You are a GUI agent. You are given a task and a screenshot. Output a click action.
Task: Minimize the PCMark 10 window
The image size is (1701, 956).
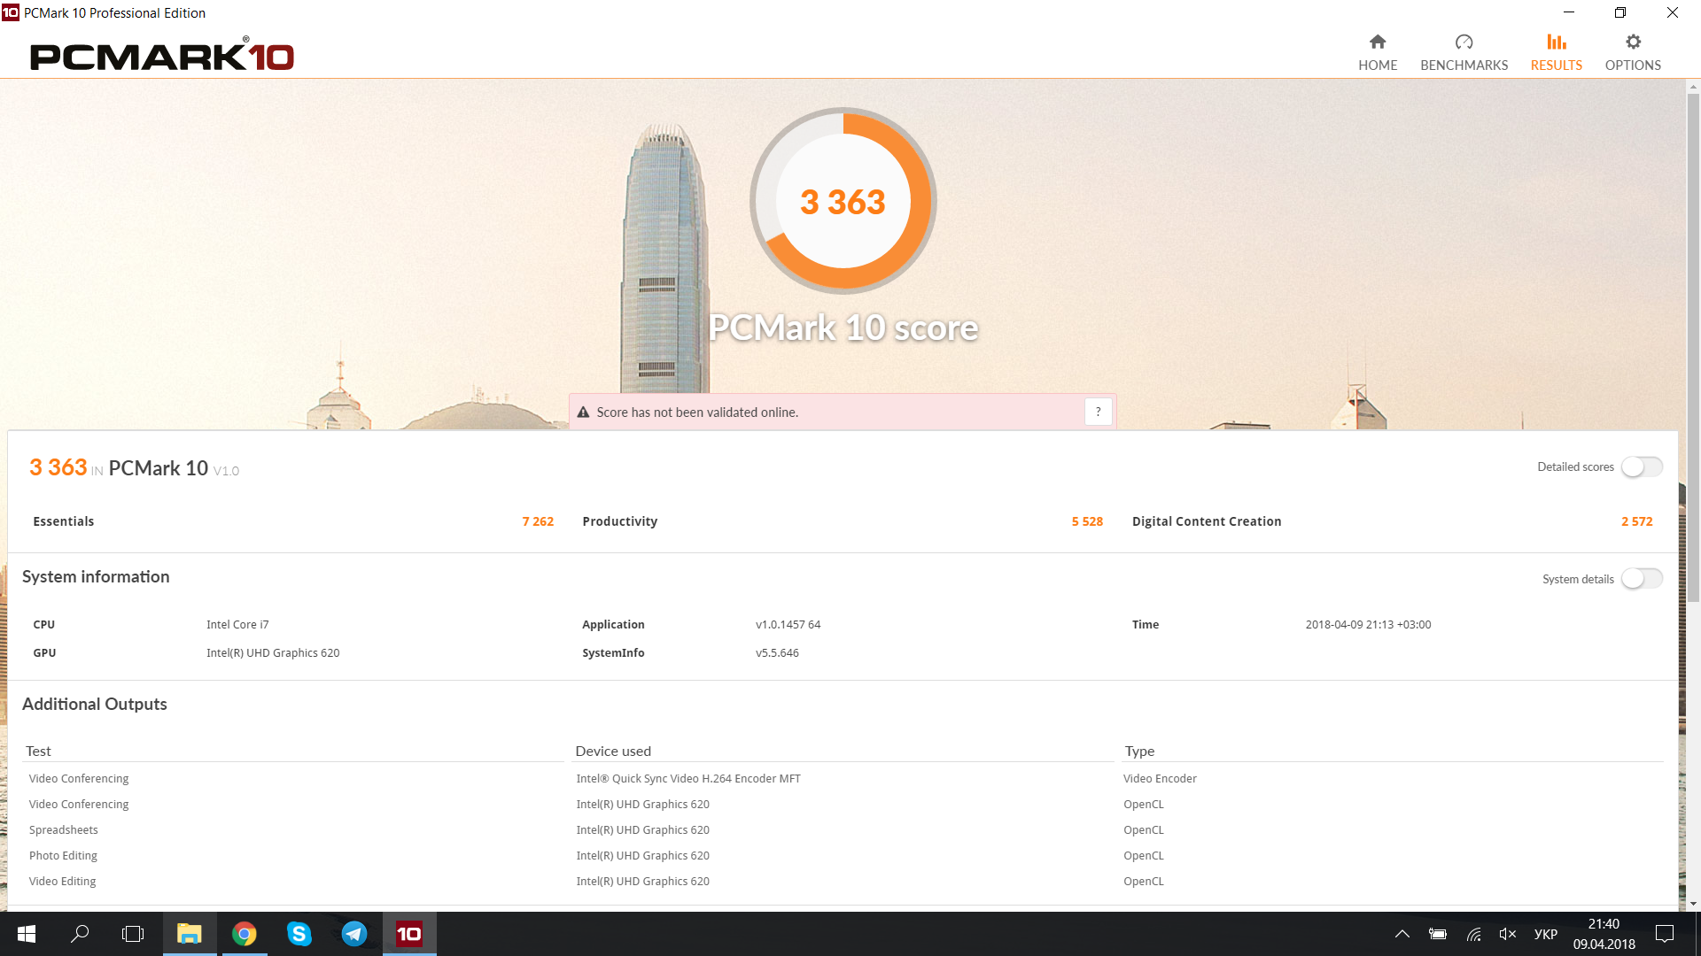tap(1569, 12)
